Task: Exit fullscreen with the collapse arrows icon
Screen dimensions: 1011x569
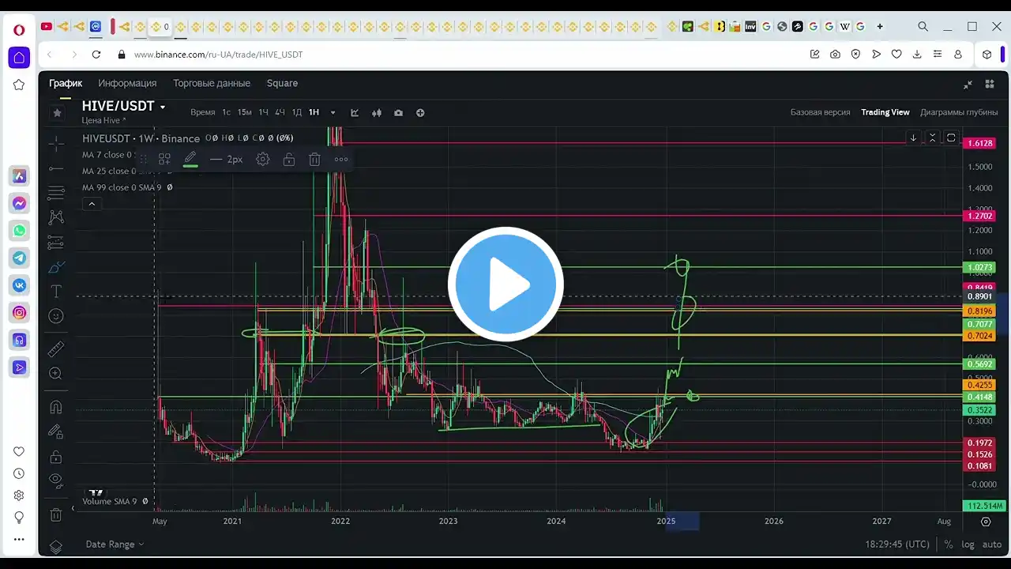Action: (x=968, y=84)
